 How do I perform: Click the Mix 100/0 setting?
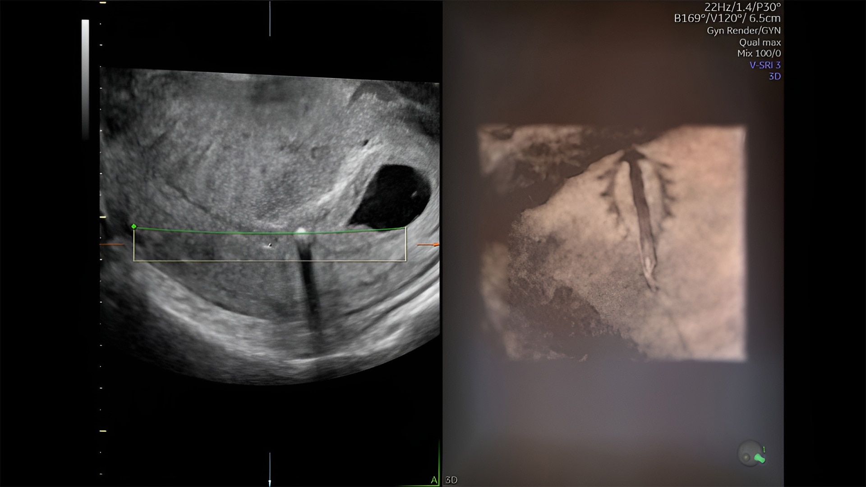click(x=759, y=53)
